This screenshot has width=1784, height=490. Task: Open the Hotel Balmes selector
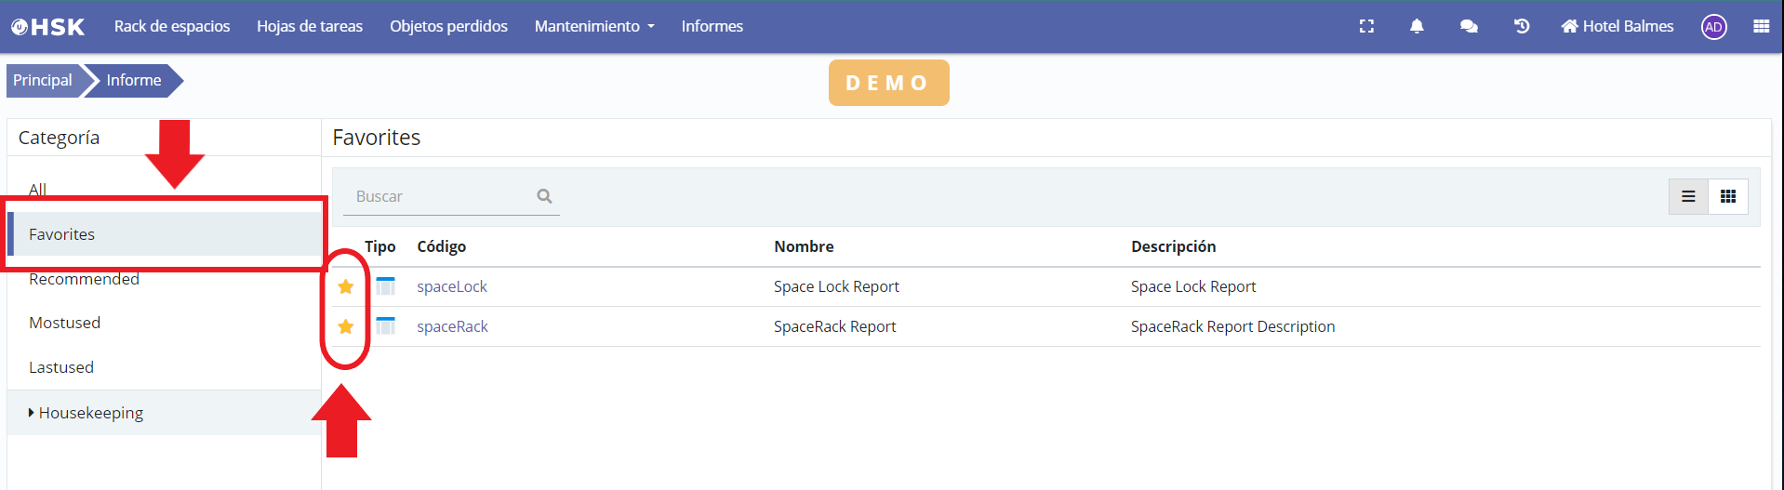(1618, 26)
